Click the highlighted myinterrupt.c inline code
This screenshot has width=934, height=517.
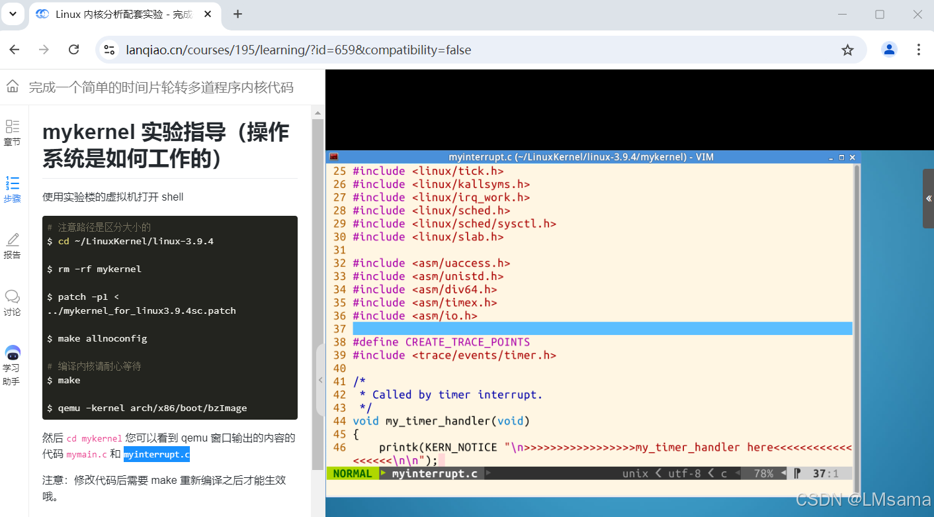click(x=157, y=454)
